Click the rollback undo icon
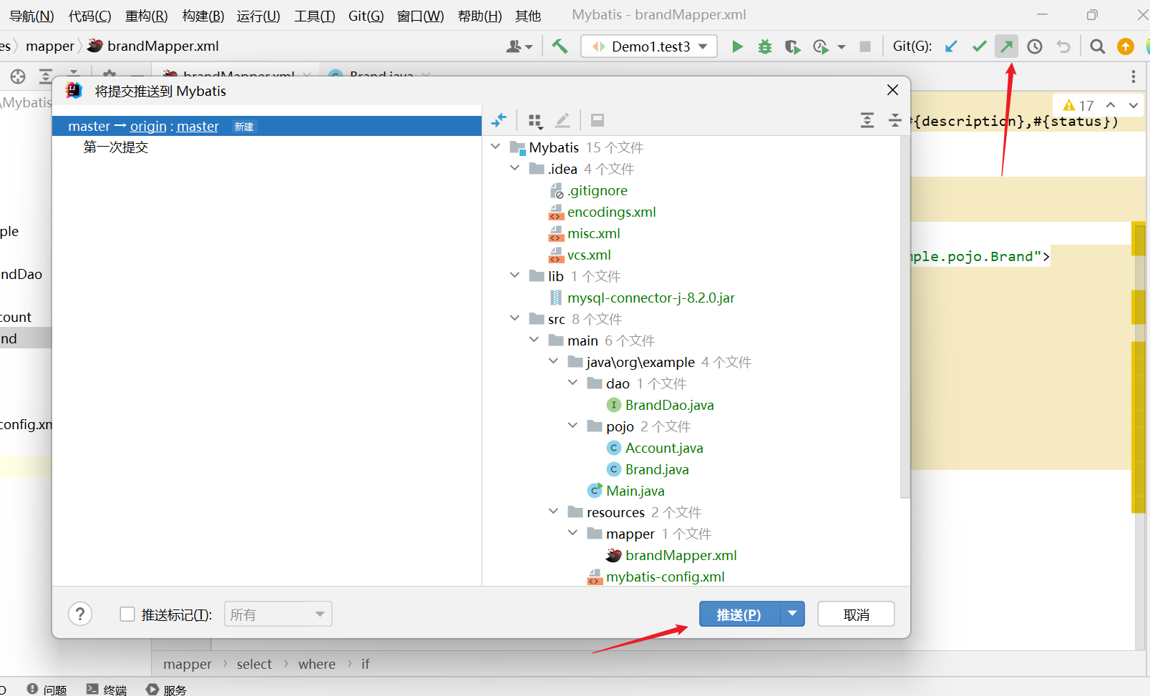1150x696 pixels. pyautogui.click(x=1063, y=46)
